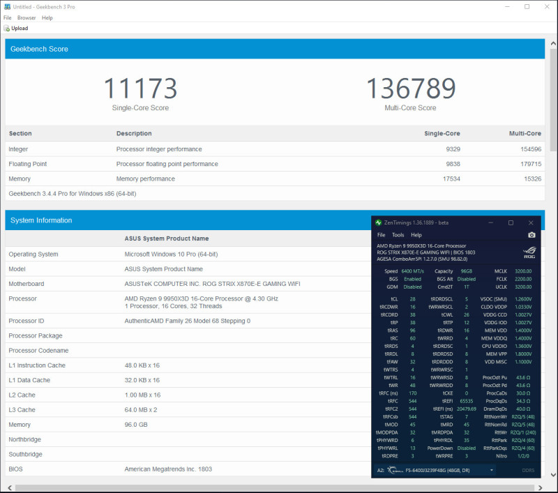
Task: Click the vertical scrollbar up arrow
Action: tap(553, 43)
